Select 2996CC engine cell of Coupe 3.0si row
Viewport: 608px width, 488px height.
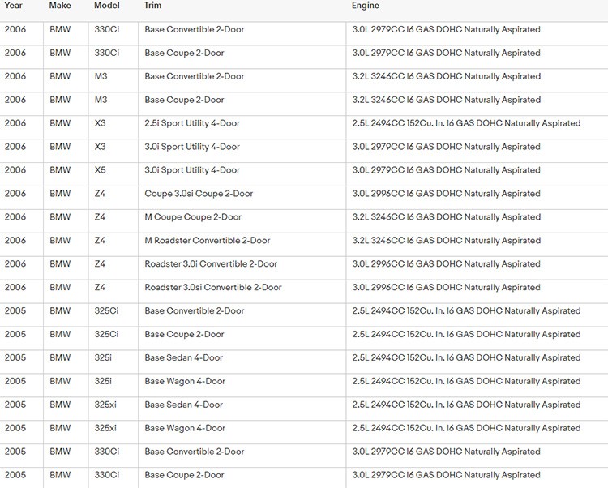coord(447,194)
